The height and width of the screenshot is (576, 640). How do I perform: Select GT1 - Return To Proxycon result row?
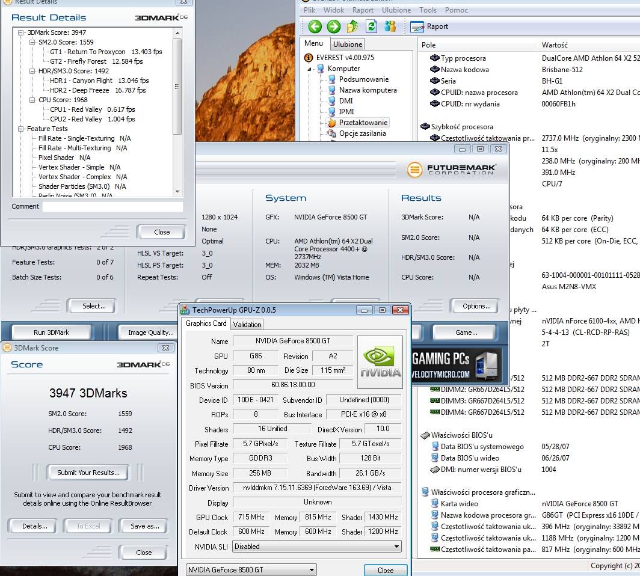(x=106, y=52)
